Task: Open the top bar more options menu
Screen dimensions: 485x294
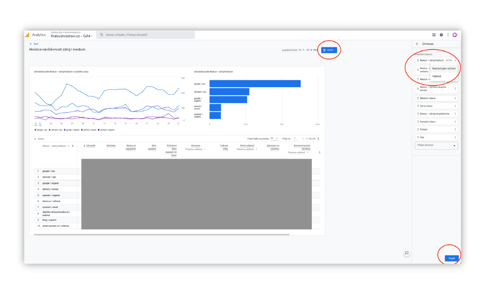Action: coord(448,35)
